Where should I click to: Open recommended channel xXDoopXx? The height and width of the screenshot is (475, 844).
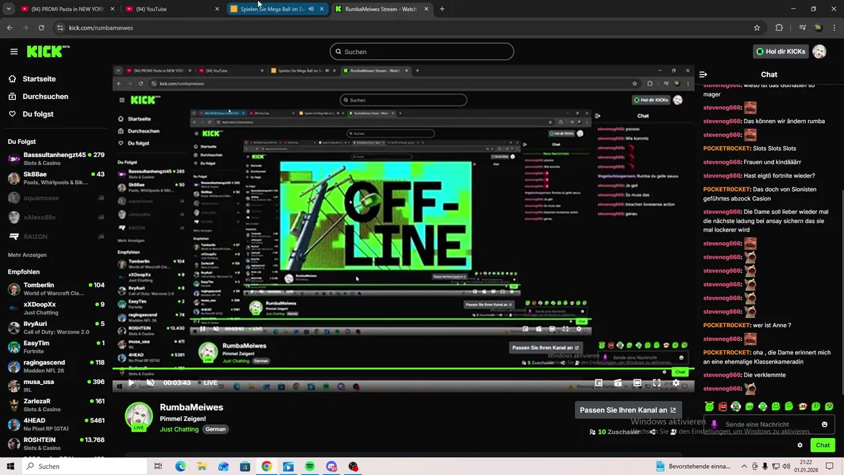pos(56,308)
